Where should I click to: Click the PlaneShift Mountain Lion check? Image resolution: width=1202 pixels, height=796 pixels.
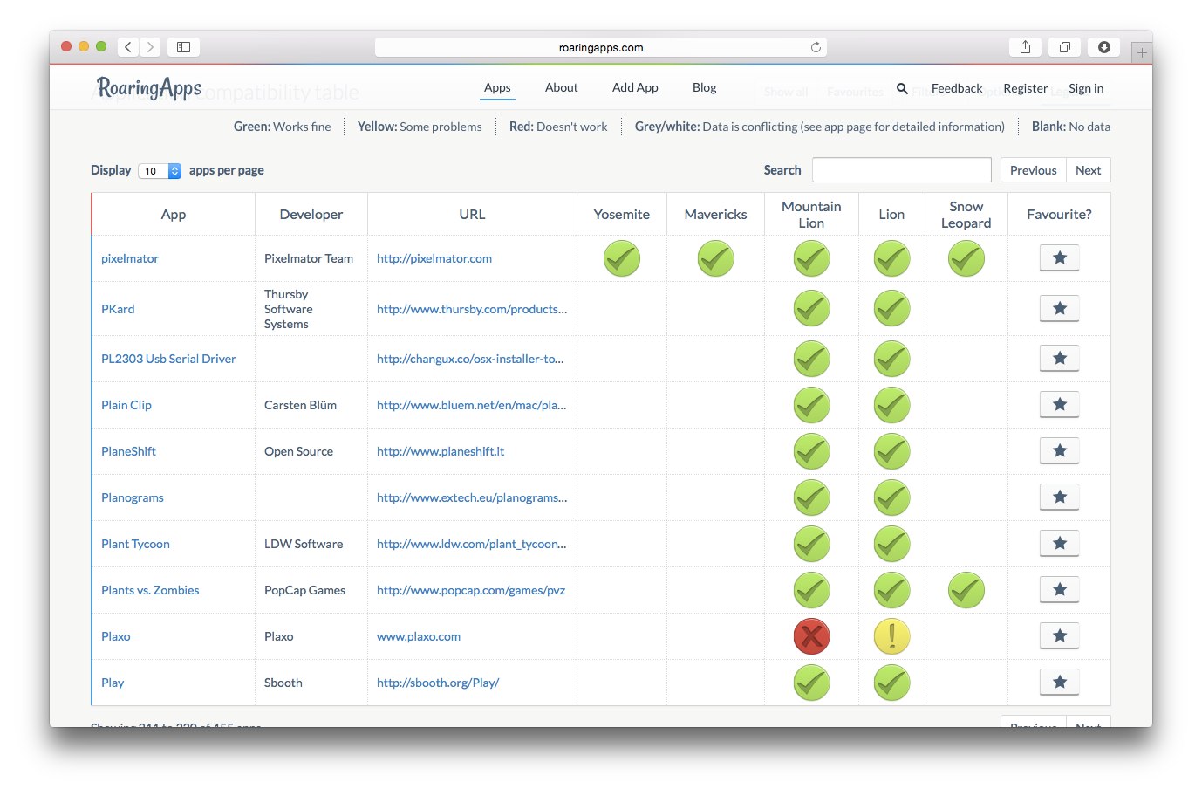click(811, 451)
